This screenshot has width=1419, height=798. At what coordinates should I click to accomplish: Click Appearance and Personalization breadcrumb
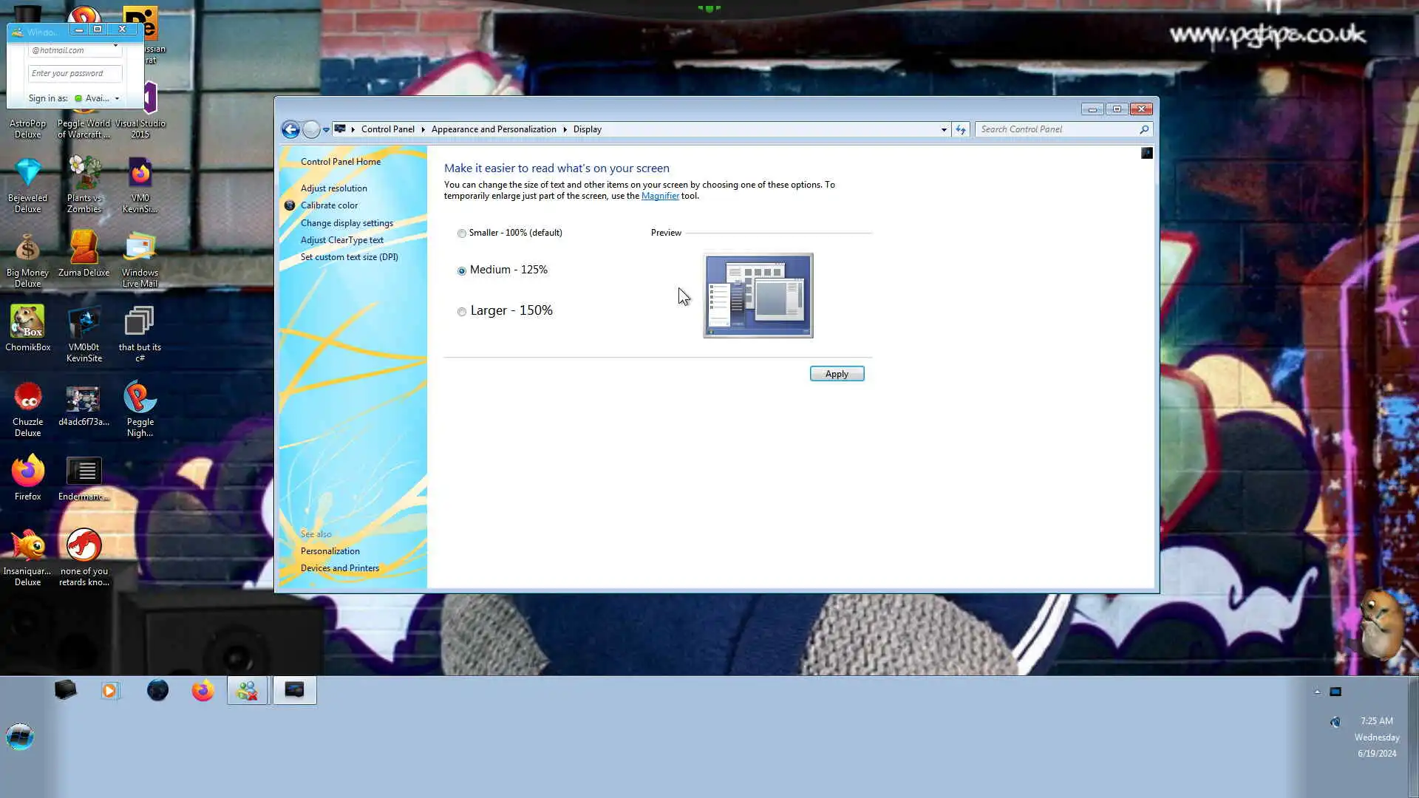tap(494, 129)
